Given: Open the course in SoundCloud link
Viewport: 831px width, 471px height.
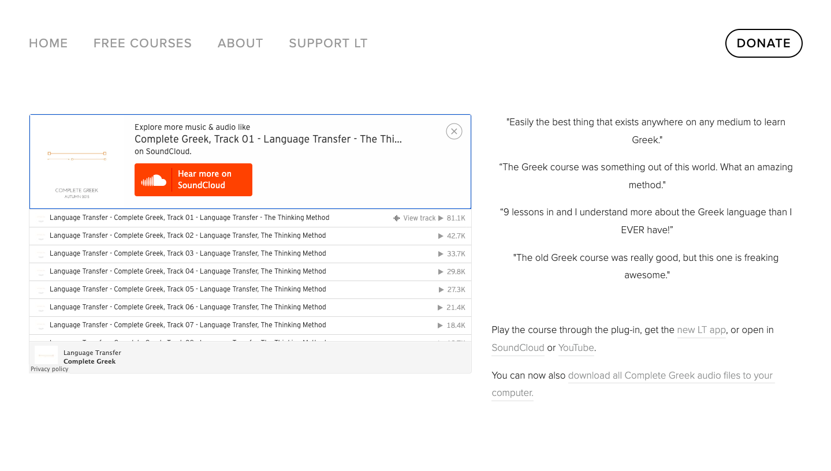Looking at the screenshot, I should click(x=517, y=348).
